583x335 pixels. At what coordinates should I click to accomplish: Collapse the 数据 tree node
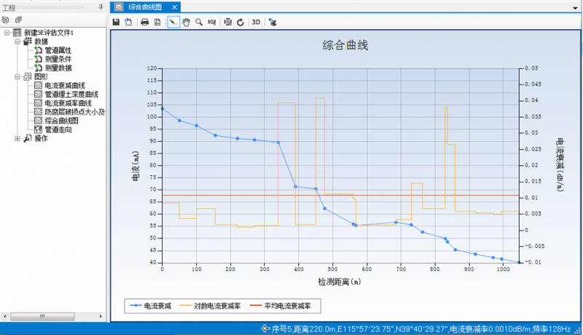17,41
